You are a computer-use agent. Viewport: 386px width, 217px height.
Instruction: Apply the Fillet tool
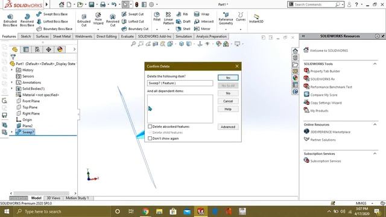[x=157, y=16]
